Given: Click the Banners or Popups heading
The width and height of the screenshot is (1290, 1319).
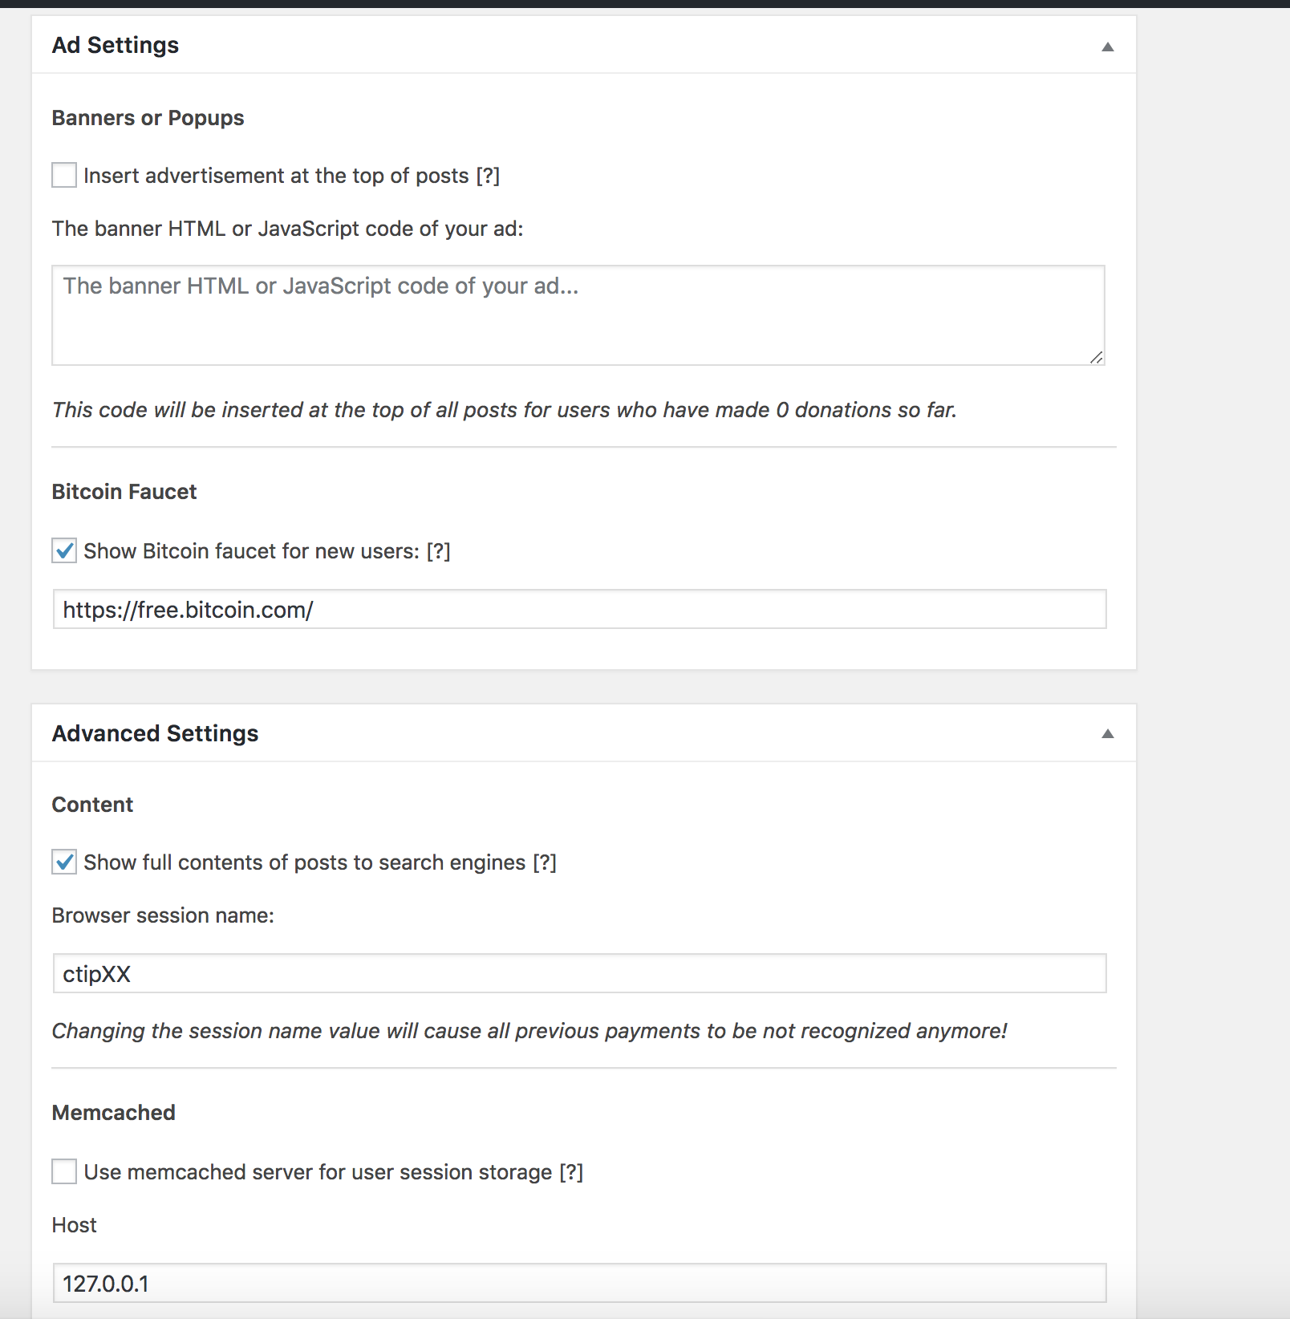Looking at the screenshot, I should [x=148, y=118].
